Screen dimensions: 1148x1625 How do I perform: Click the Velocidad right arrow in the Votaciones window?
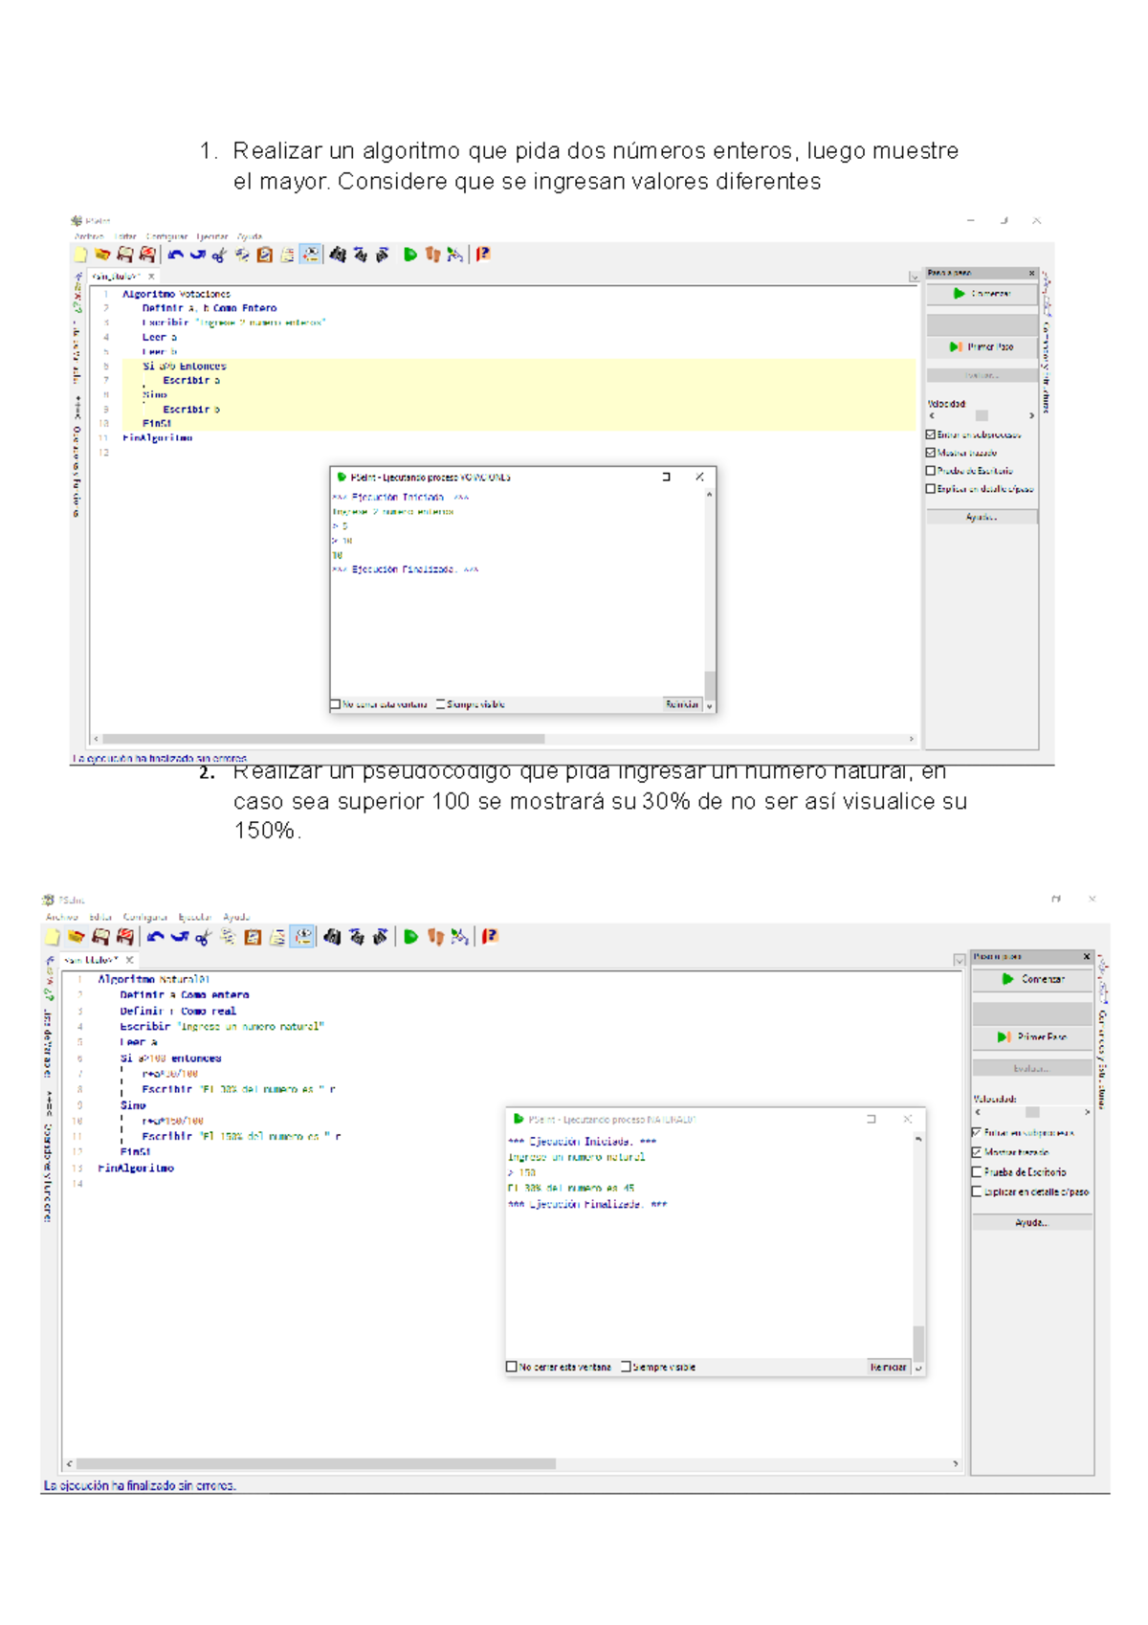pyautogui.click(x=1031, y=416)
